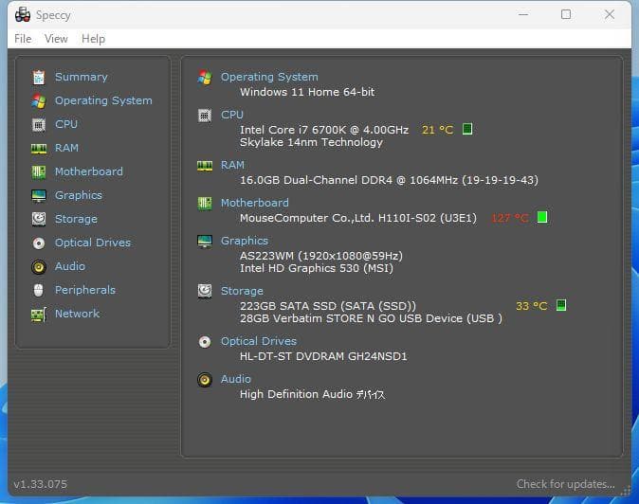Click the Skylake 14nm Technology text

click(x=311, y=142)
